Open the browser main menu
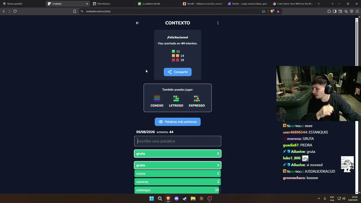Screen dimensions: 361x203 click(x=357, y=11)
